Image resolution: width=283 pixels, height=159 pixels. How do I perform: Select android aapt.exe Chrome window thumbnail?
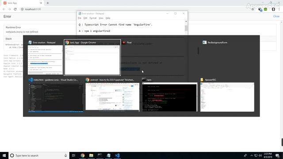tap(112, 97)
